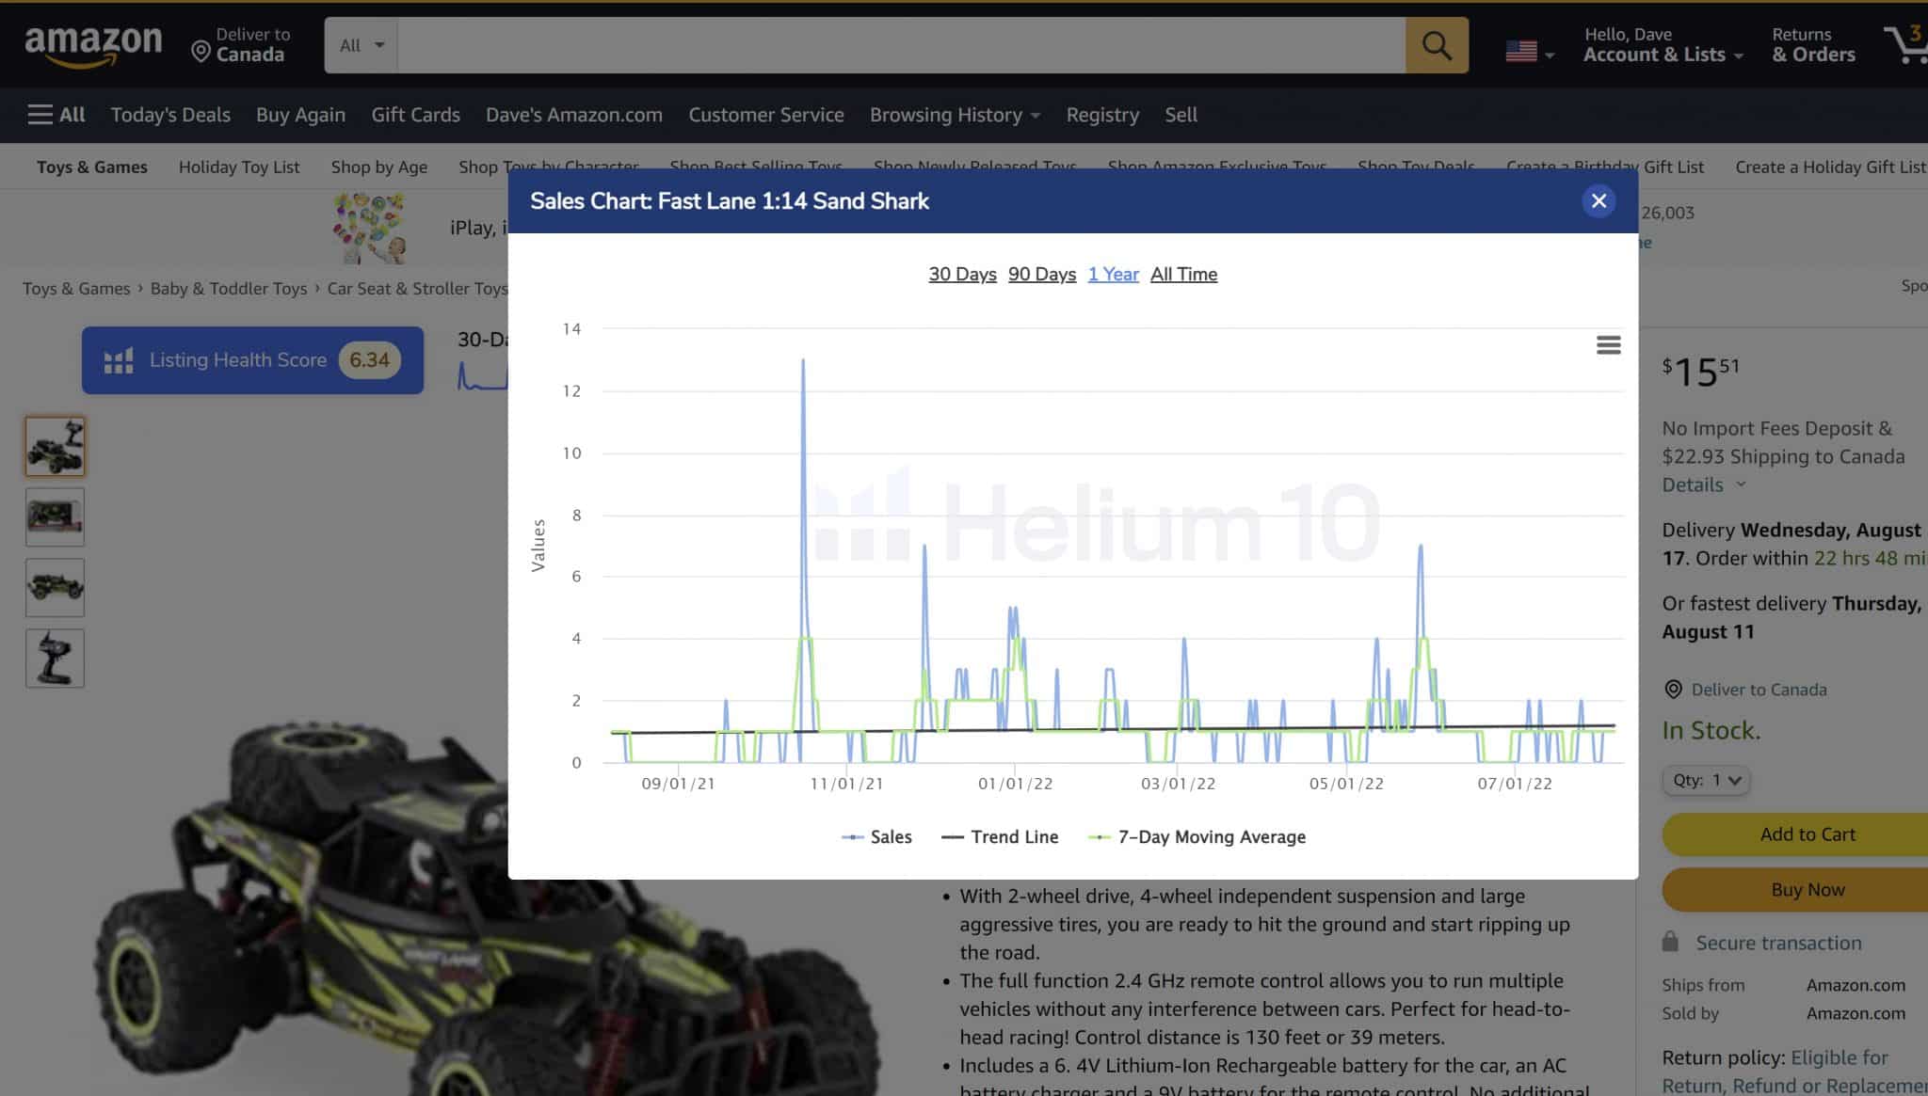Viewport: 1928px width, 1096px height.
Task: Click Car Seat & Stroller Toys breadcrumb
Action: pos(417,289)
